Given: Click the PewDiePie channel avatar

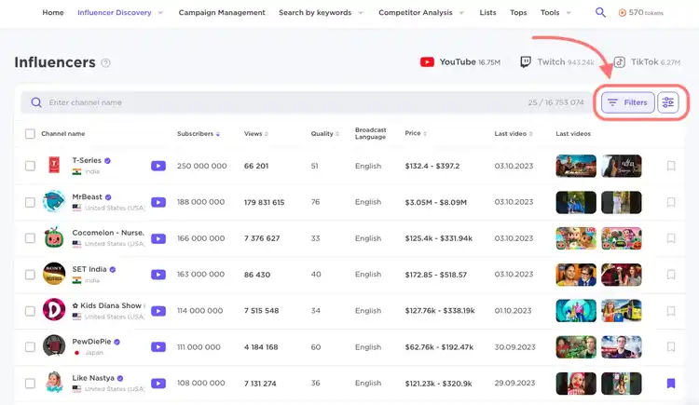Looking at the screenshot, I should (x=54, y=345).
